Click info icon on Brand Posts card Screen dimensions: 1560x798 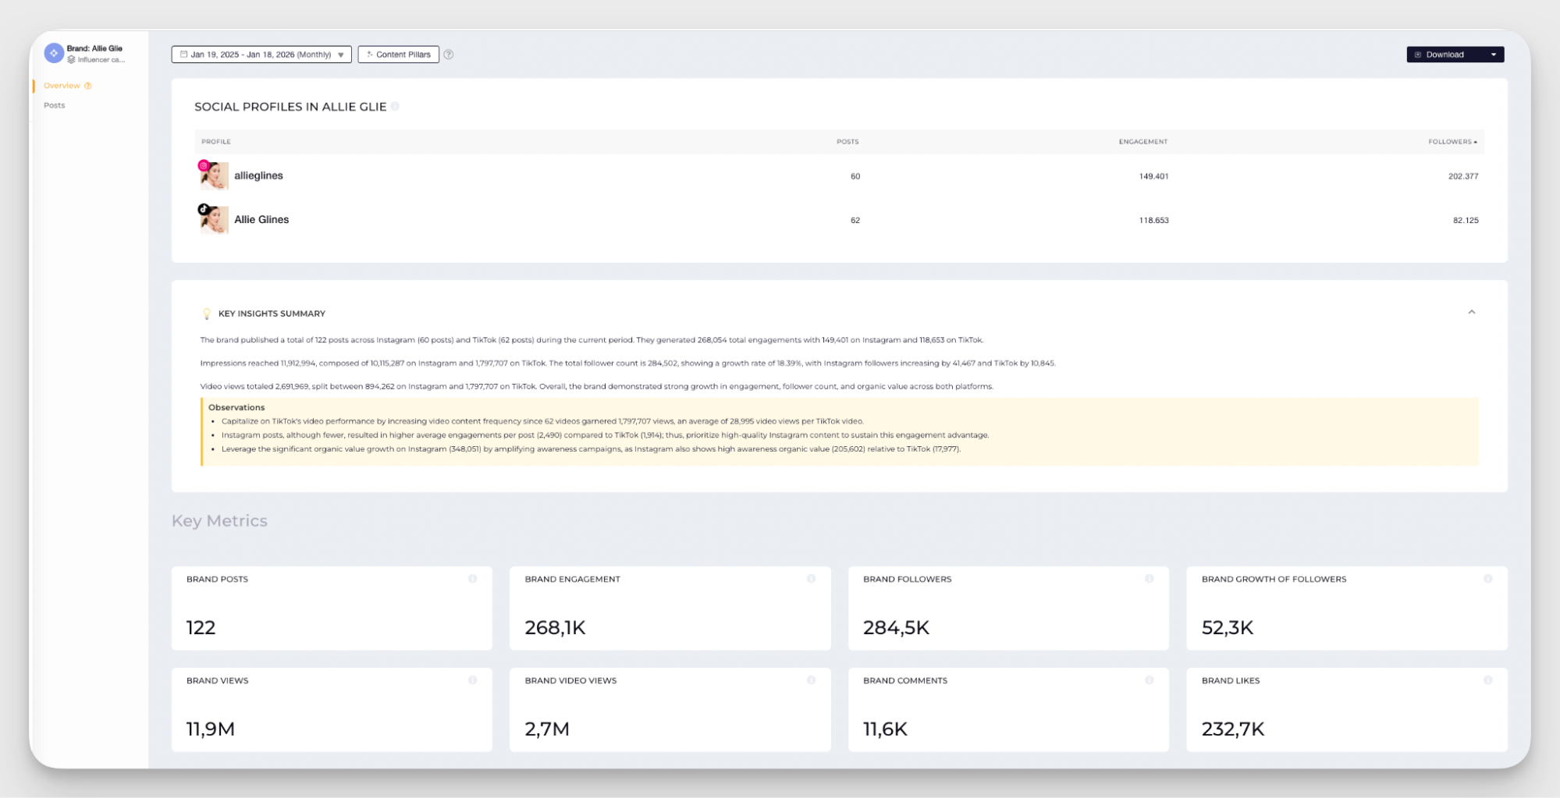click(472, 579)
